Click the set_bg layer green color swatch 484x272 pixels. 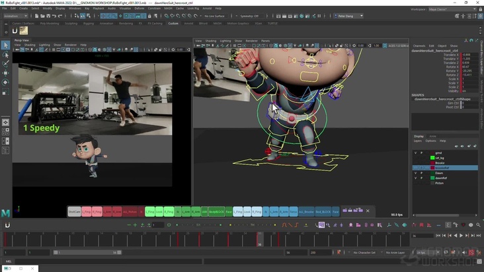click(431, 158)
